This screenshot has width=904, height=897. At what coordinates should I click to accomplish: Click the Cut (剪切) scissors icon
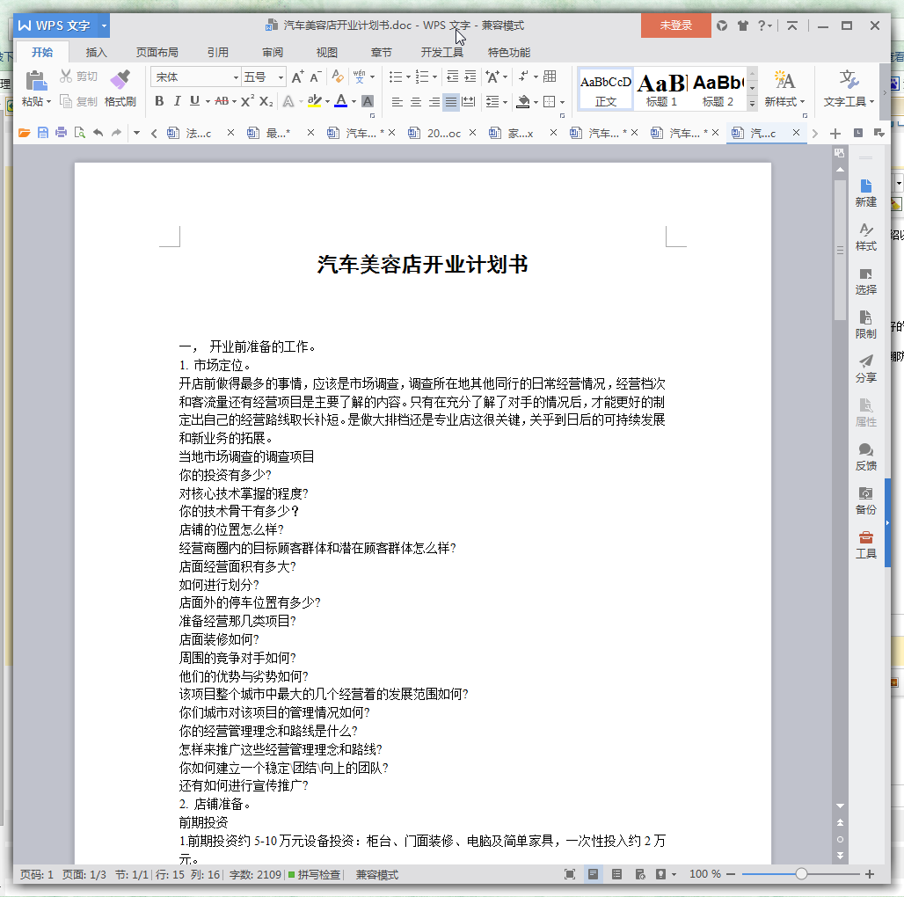(x=66, y=77)
